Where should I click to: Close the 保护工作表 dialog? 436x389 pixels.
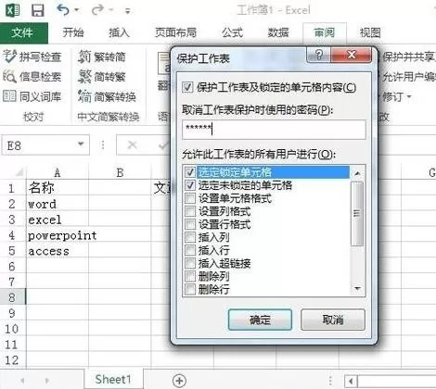[x=352, y=55]
